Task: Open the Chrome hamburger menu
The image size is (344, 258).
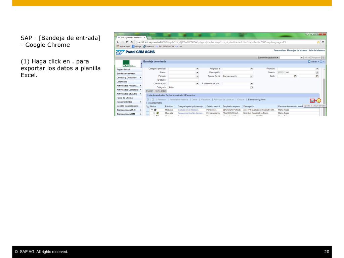Action: pos(323,42)
